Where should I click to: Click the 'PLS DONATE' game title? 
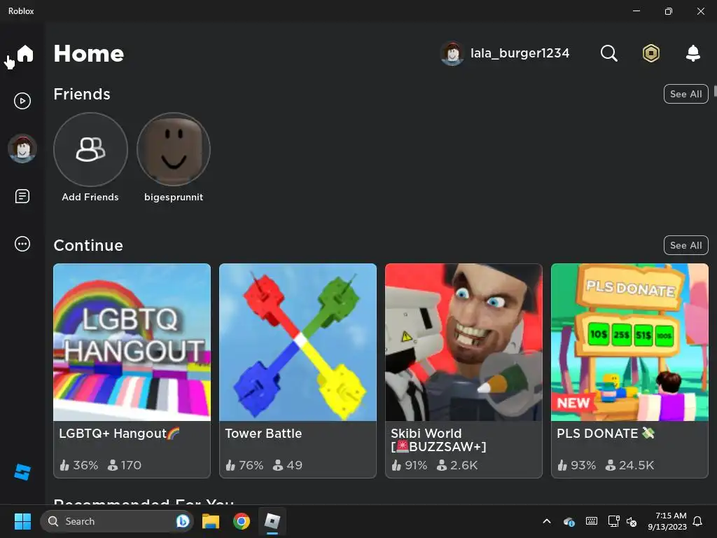(606, 433)
